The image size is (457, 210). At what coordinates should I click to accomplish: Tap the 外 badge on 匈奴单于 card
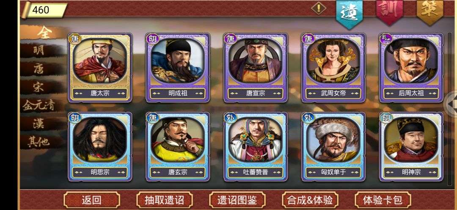pyautogui.click(x=308, y=118)
